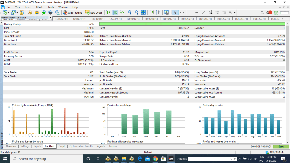Image resolution: width=290 pixels, height=163 pixels.
Task: Select the candlestick chart icon
Action: tap(115, 12)
